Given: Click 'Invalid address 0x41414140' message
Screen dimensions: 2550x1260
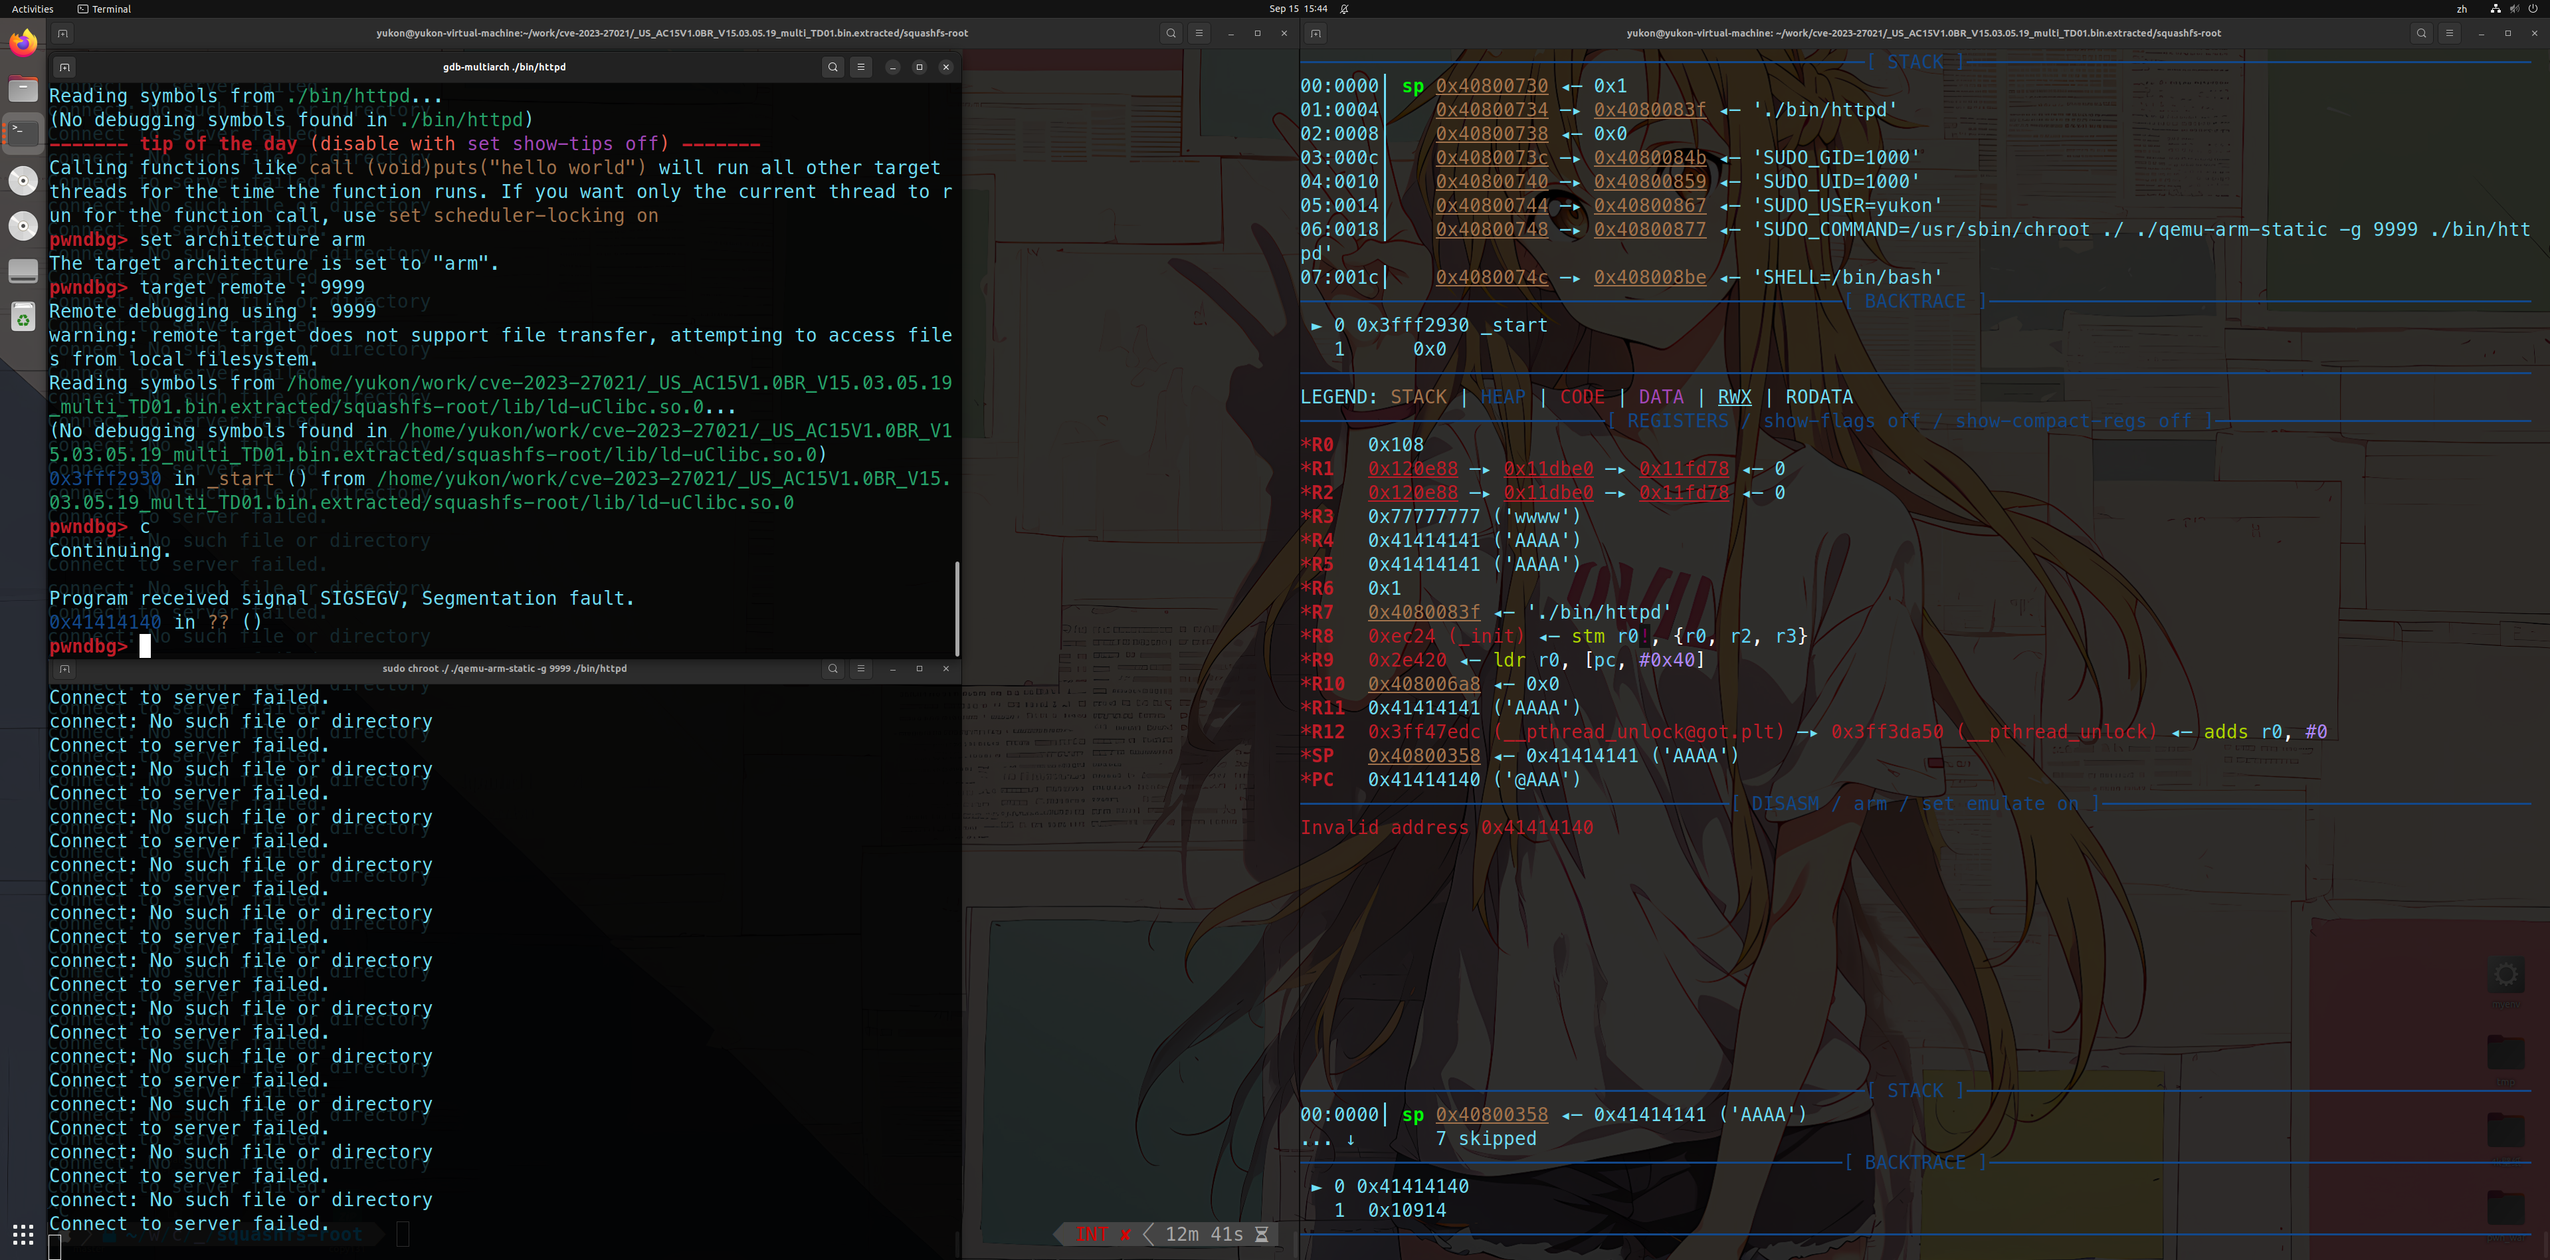Looking at the screenshot, I should tap(1447, 827).
